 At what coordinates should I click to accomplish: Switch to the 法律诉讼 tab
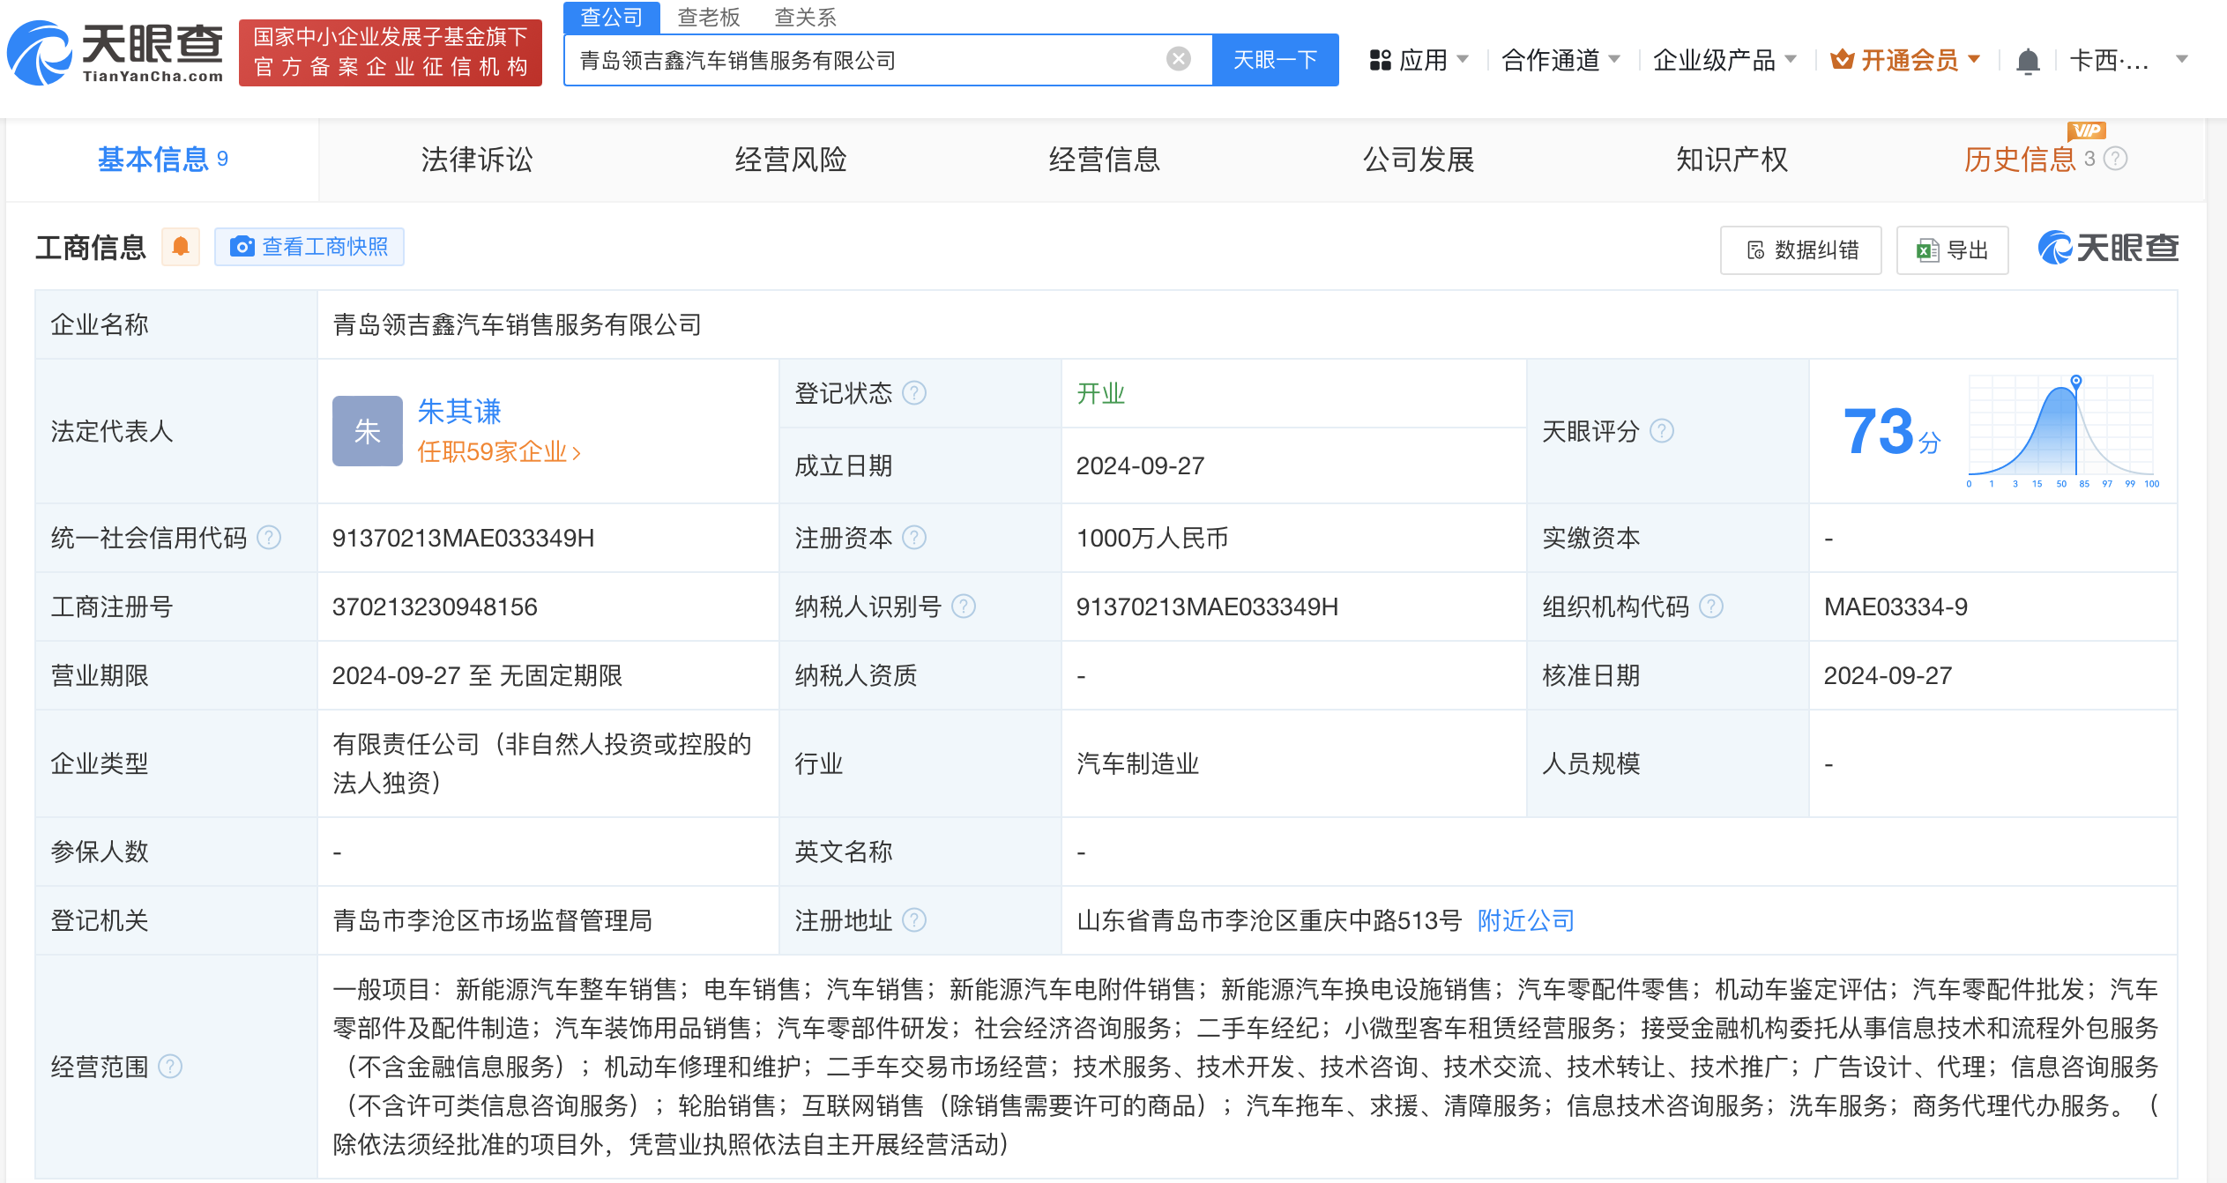click(x=477, y=160)
